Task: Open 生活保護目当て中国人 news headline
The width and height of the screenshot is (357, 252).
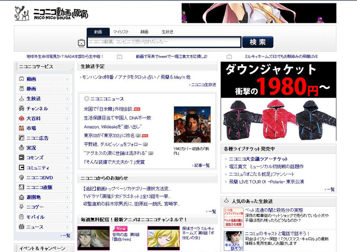Action: click(x=118, y=118)
